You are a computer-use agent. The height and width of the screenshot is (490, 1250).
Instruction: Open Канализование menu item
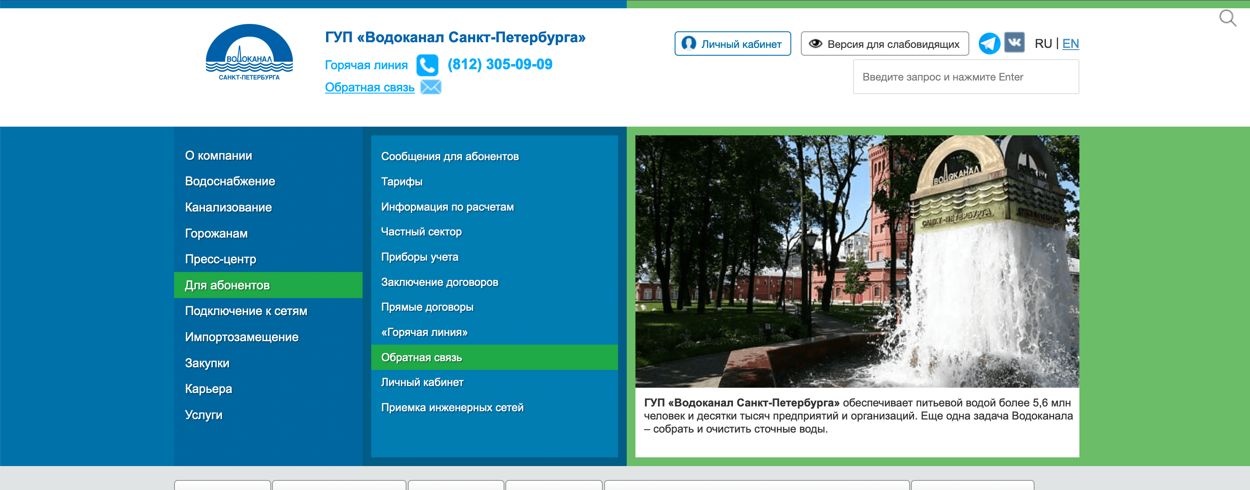(228, 207)
